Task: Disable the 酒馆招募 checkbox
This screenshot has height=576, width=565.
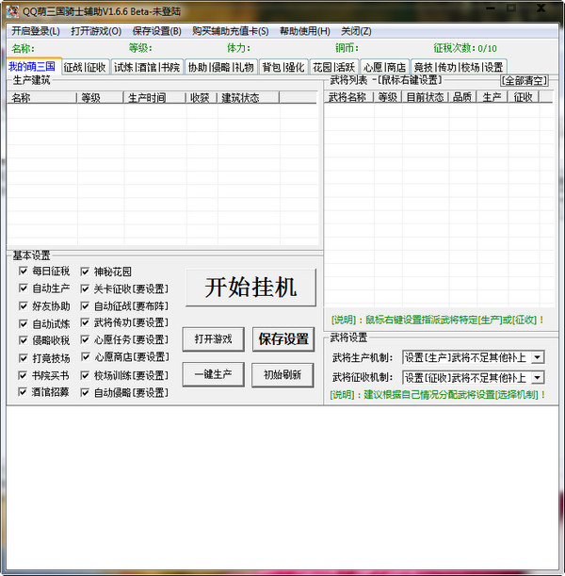Action: click(24, 392)
